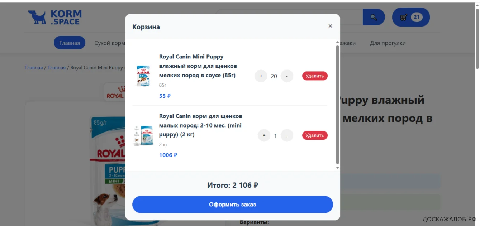
Task: Open the cart icon showing 21
Action: click(x=411, y=17)
